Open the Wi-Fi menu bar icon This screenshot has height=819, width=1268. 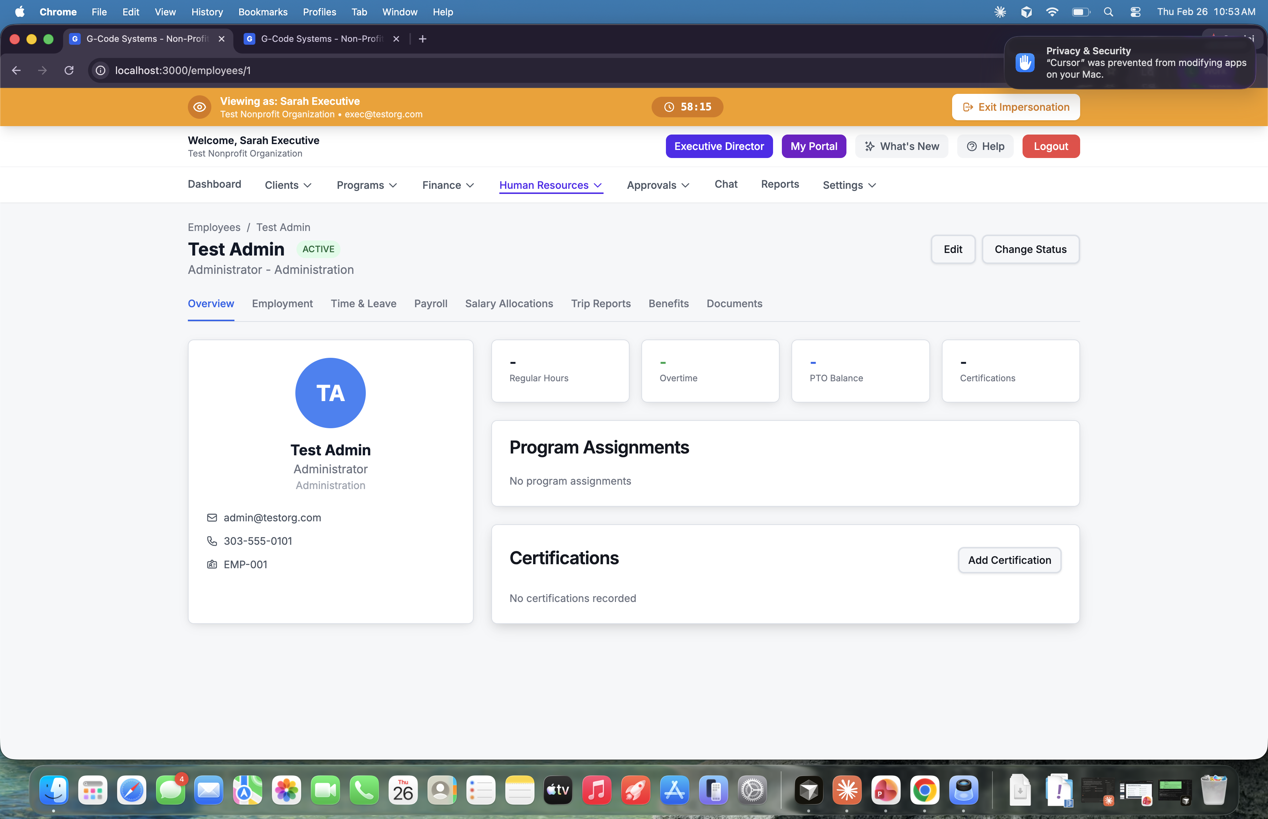tap(1052, 12)
